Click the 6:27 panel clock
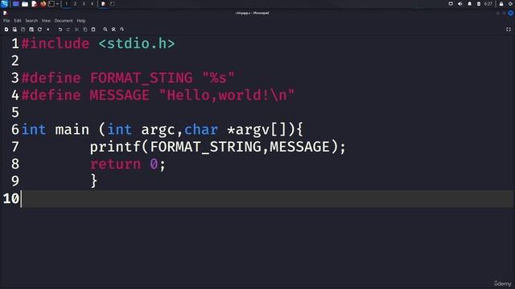Viewport: 515px width, 289px height. pyautogui.click(x=488, y=4)
